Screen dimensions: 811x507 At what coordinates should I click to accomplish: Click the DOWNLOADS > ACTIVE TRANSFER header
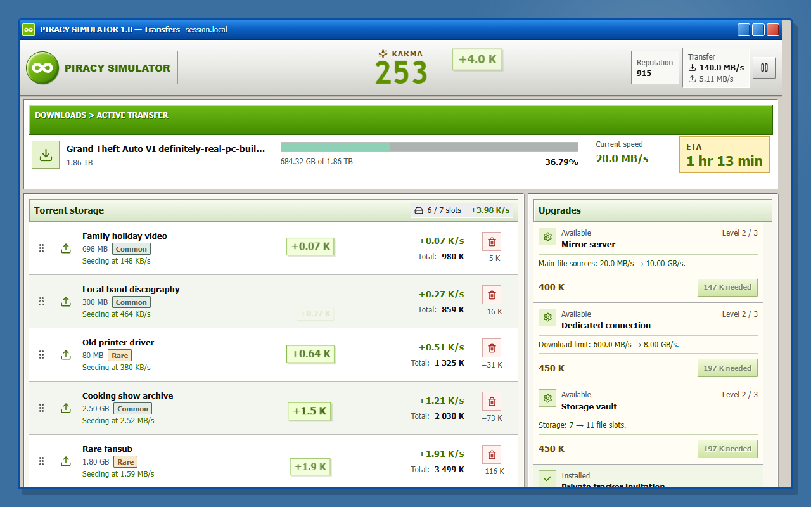pos(101,115)
